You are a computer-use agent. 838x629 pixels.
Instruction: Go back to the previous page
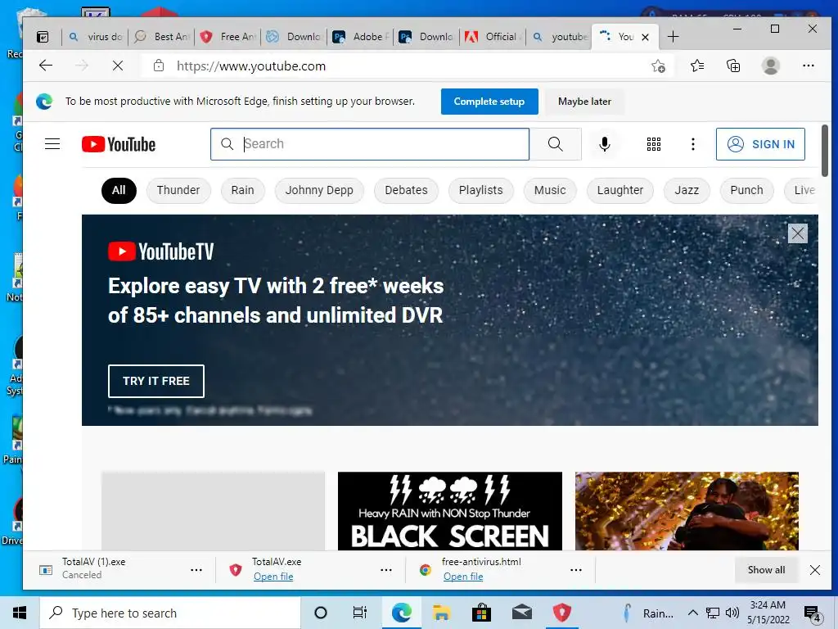(x=46, y=66)
